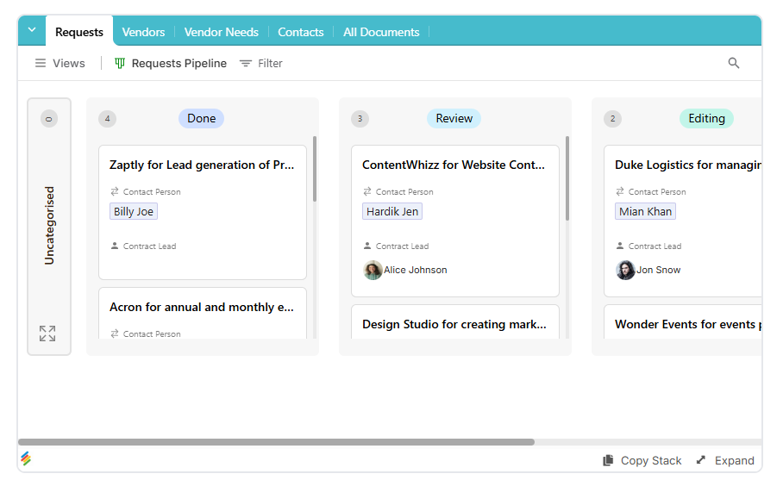Screen dimensions: 783x480
Task: Click the Done column label
Action: point(201,118)
